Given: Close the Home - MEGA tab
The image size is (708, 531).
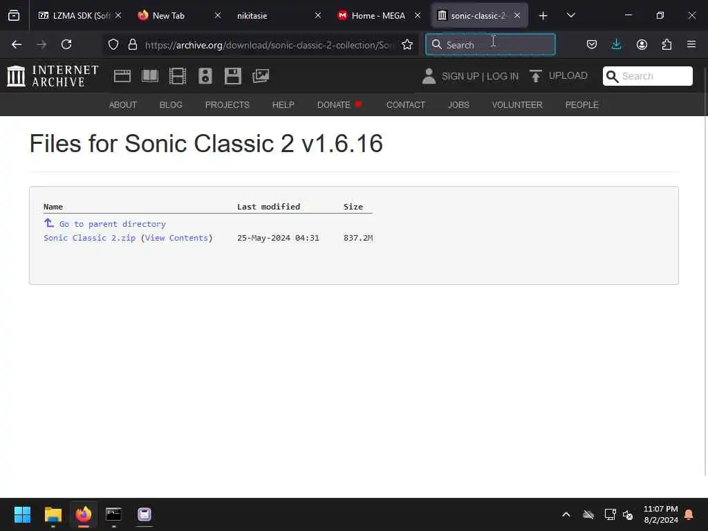Looking at the screenshot, I should pyautogui.click(x=418, y=15).
